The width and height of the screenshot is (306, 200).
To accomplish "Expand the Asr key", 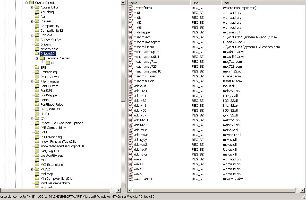I will 32,17.
